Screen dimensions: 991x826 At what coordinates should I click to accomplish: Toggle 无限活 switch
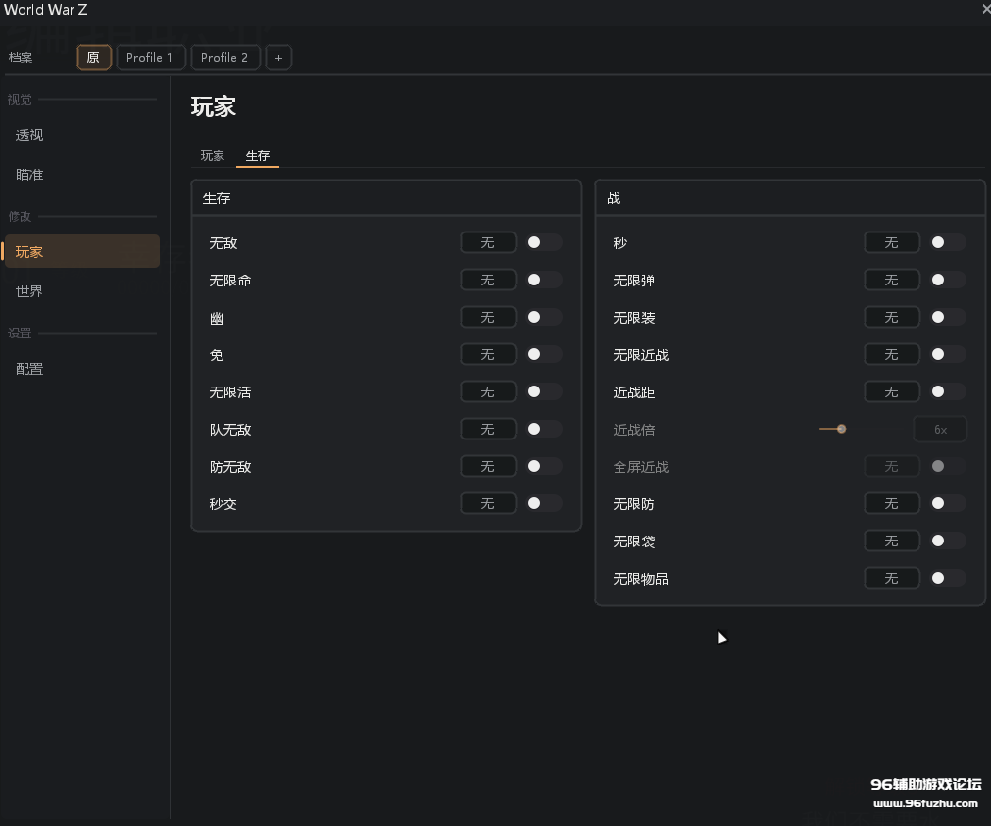[544, 391]
